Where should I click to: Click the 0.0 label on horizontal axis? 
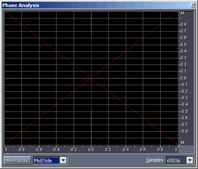91,150
